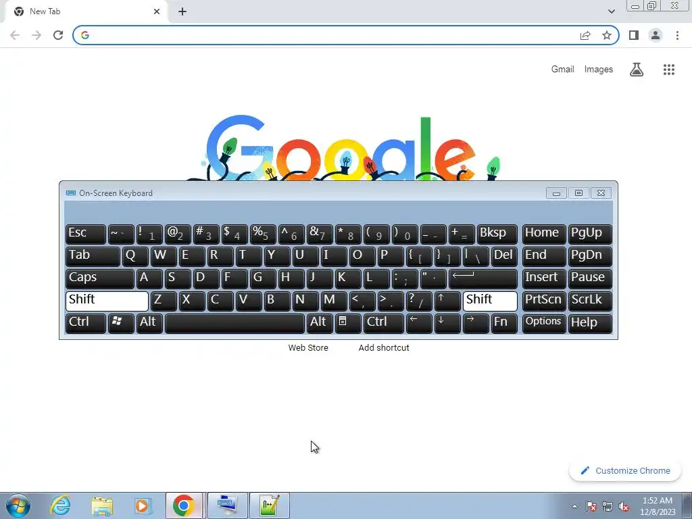This screenshot has height=519, width=692.
Task: Open the Windows Start menu
Action: coord(18,505)
